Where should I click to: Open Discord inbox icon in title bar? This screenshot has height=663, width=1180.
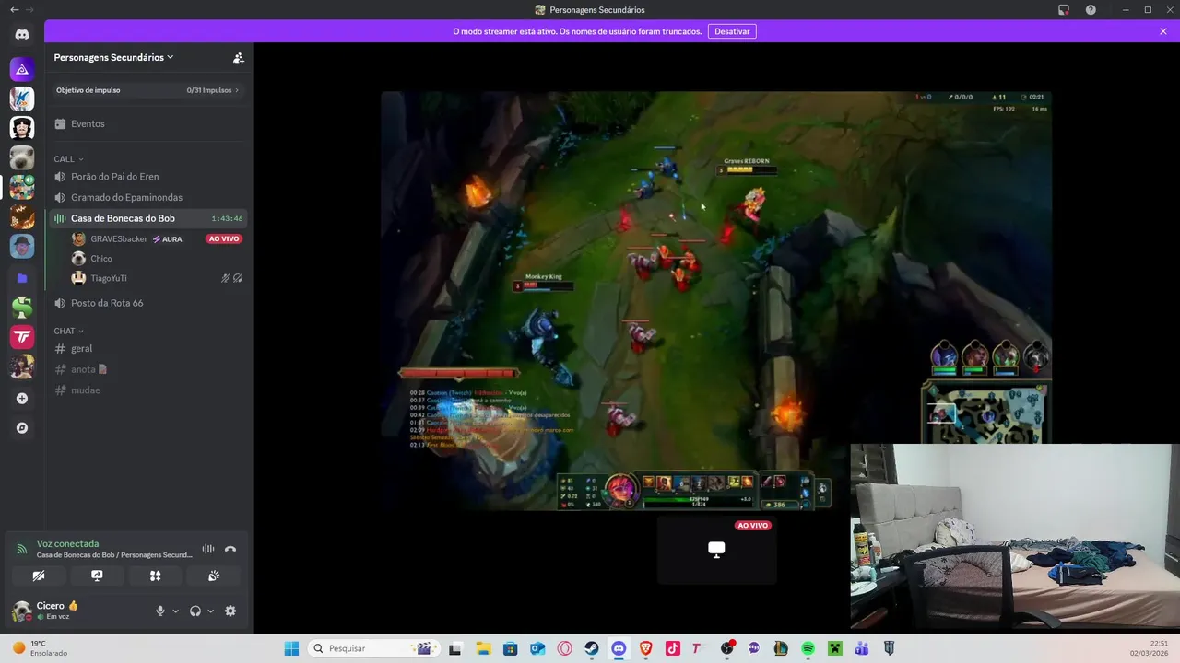pyautogui.click(x=1063, y=10)
